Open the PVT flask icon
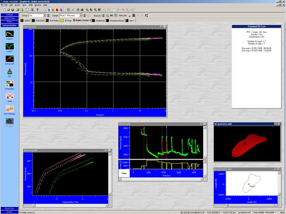Viewport: 286px width, 214px height. [10, 71]
